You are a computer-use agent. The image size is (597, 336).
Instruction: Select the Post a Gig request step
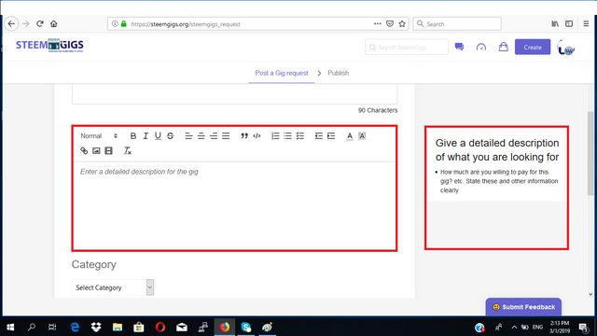(x=282, y=73)
